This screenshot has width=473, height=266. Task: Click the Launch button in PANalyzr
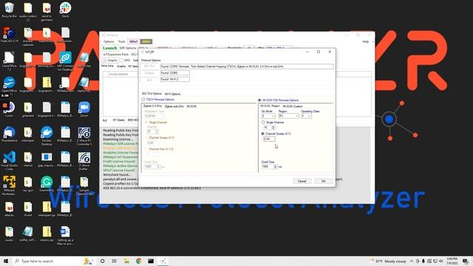(x=110, y=48)
